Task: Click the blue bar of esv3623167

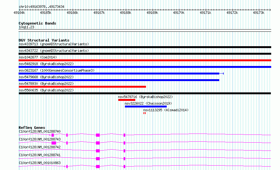Action: (x=119, y=74)
